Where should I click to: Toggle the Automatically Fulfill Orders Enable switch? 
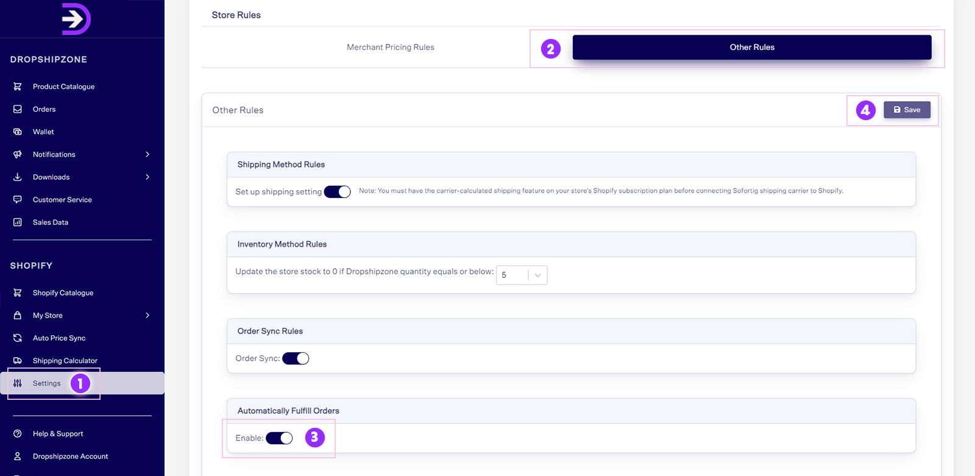click(279, 438)
